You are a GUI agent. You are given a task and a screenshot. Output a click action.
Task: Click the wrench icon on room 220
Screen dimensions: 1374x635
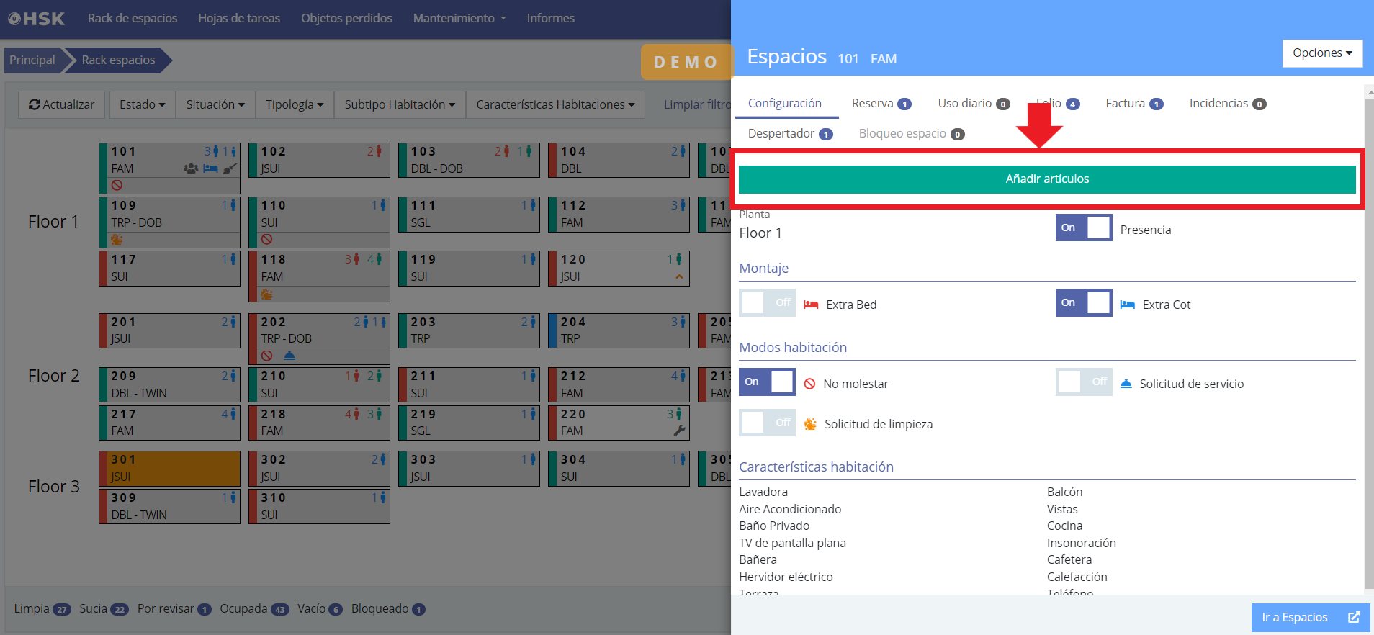(x=679, y=431)
